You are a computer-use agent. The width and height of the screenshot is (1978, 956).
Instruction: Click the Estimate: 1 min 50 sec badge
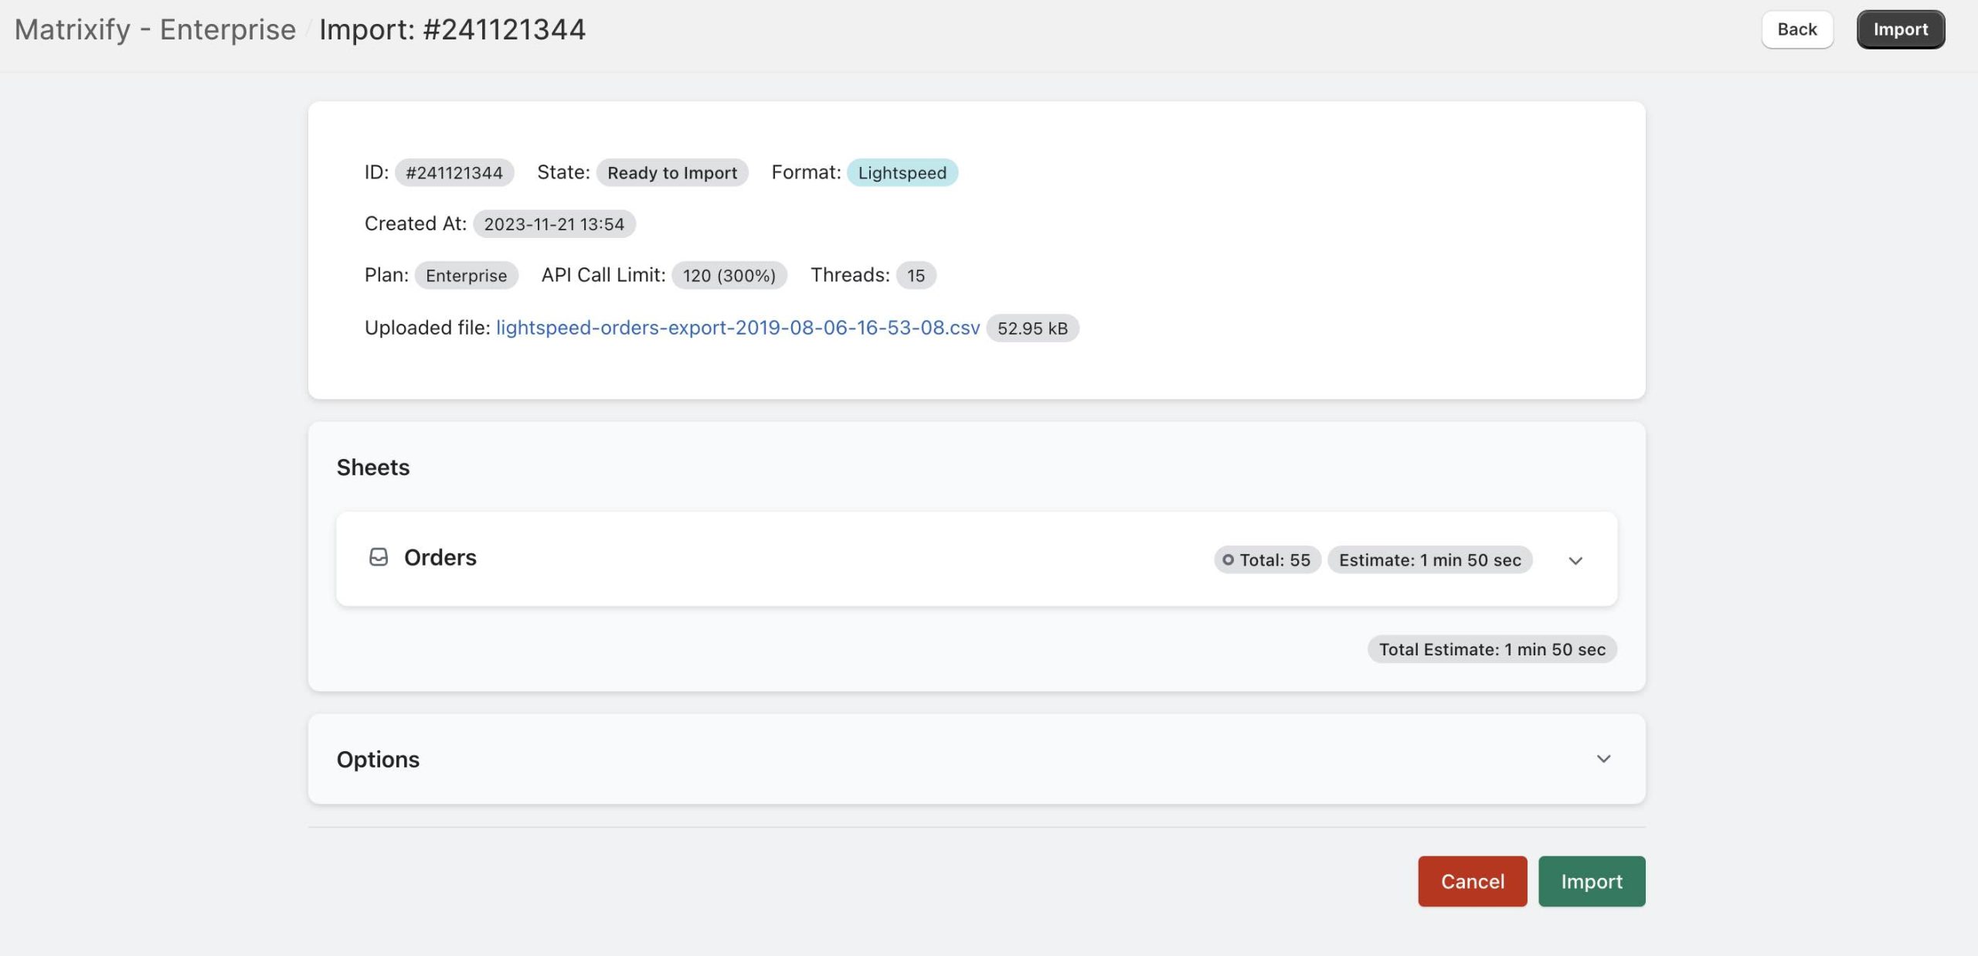tap(1429, 560)
